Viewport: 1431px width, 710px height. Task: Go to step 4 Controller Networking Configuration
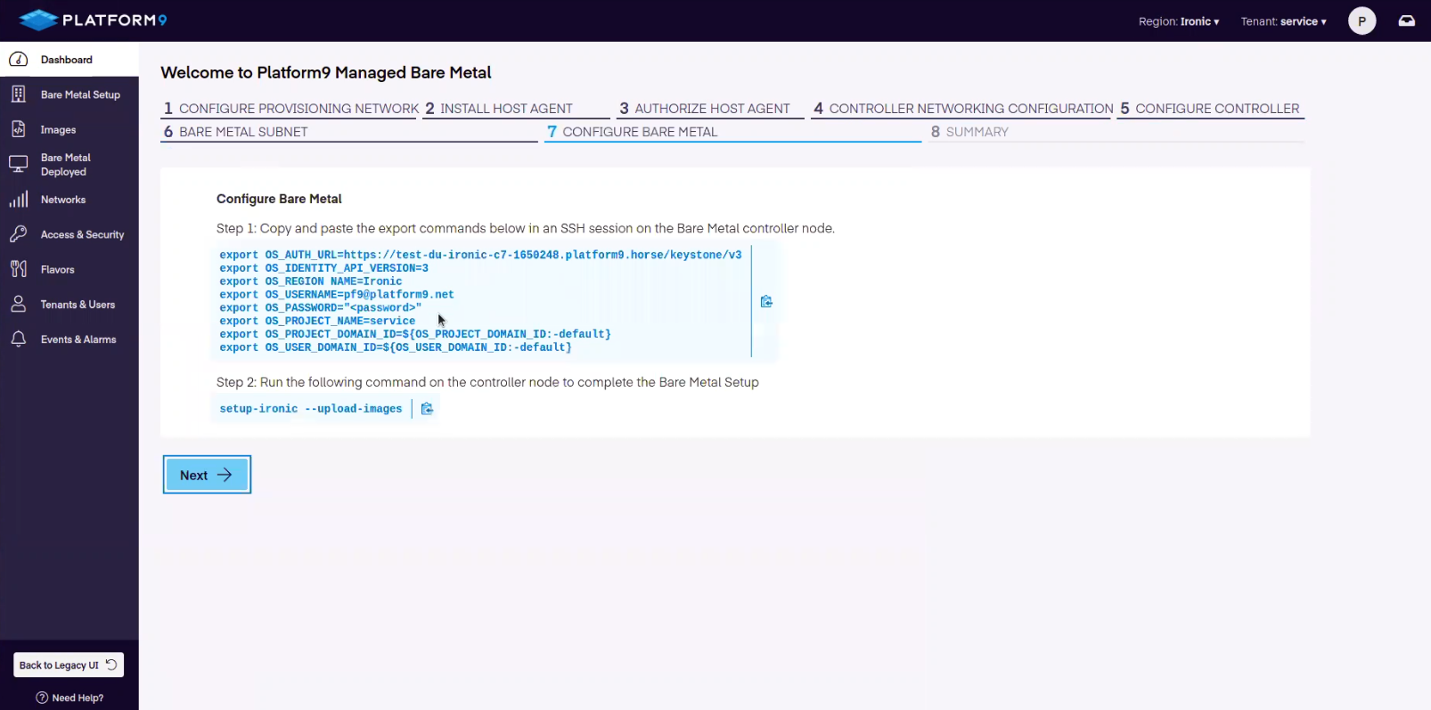point(962,109)
